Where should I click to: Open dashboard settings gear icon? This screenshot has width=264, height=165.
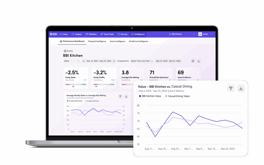tap(193, 61)
